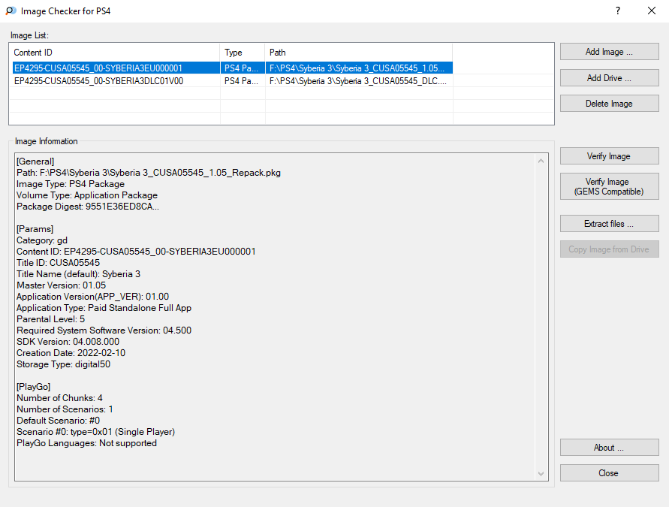669x507 pixels.
Task: Click the Path: F:\PS4\Syberia 3 line
Action: [149, 173]
